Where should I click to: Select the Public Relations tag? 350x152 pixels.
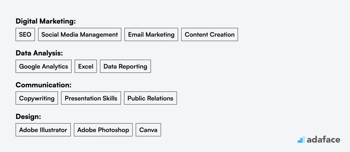[150, 98]
